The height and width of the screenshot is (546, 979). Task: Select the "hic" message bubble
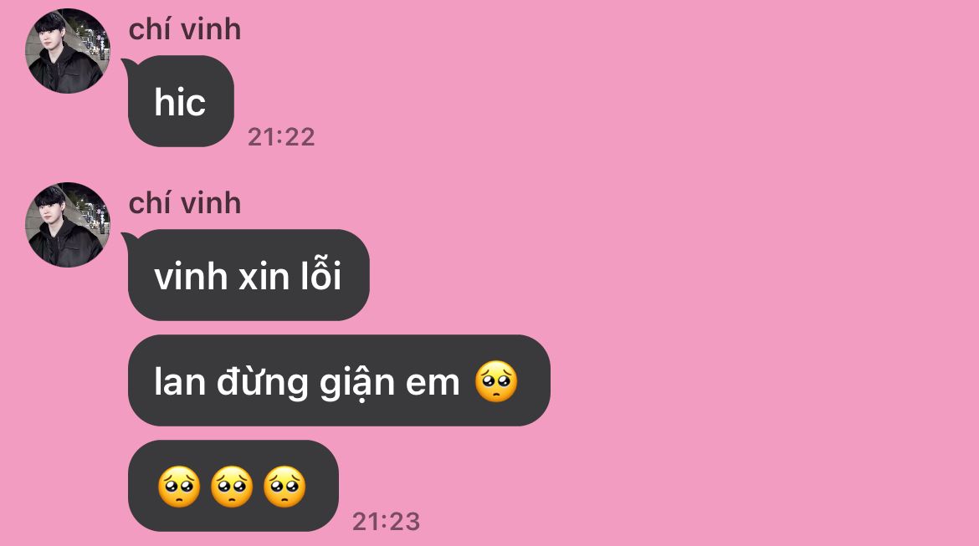(181, 101)
